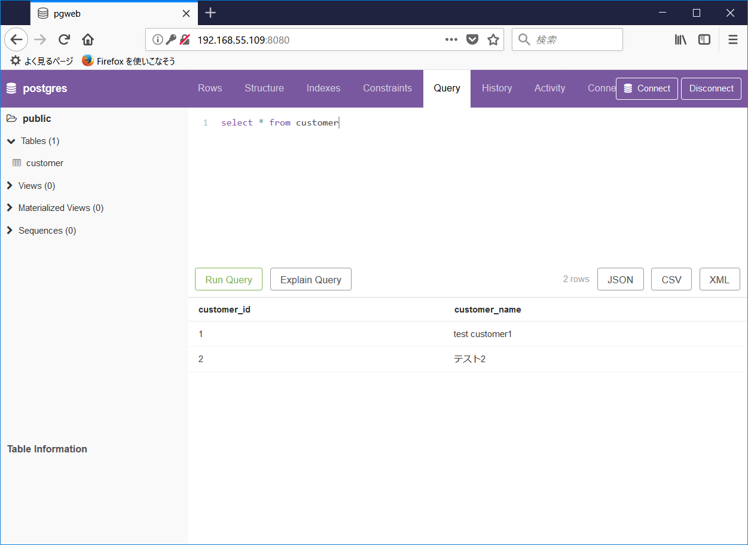Switch to the Structure tab
This screenshot has height=545, width=748.
tap(264, 88)
